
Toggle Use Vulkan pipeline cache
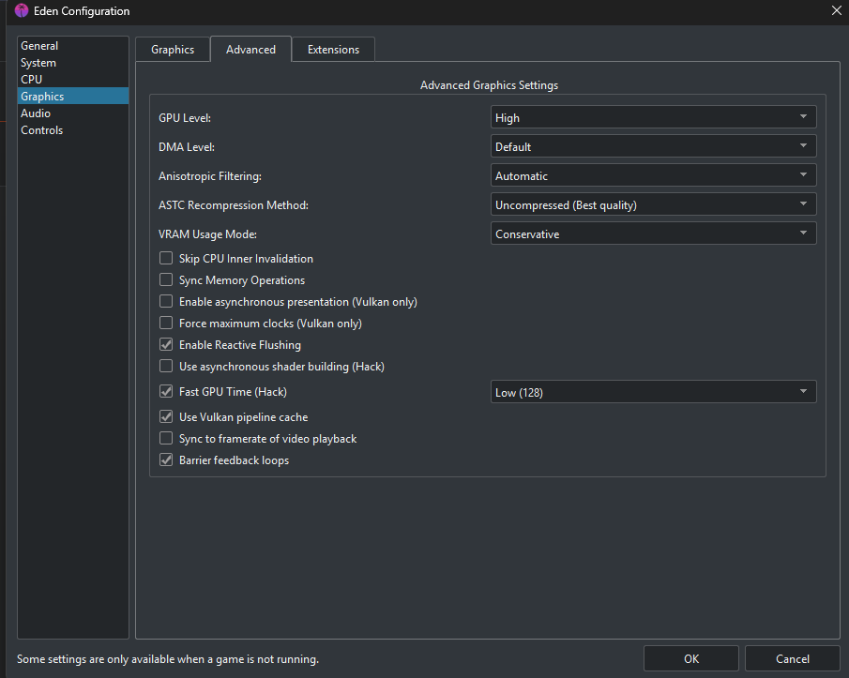[166, 416]
